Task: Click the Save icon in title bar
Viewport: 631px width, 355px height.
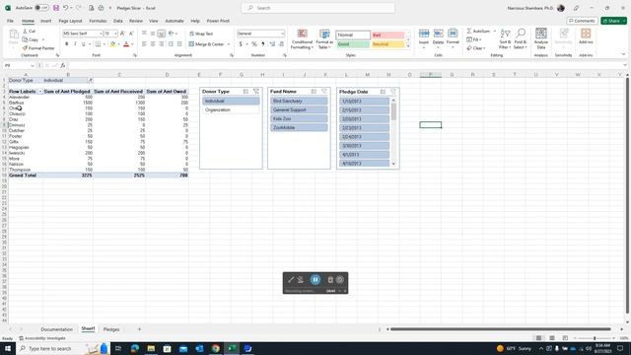Action: coord(56,8)
